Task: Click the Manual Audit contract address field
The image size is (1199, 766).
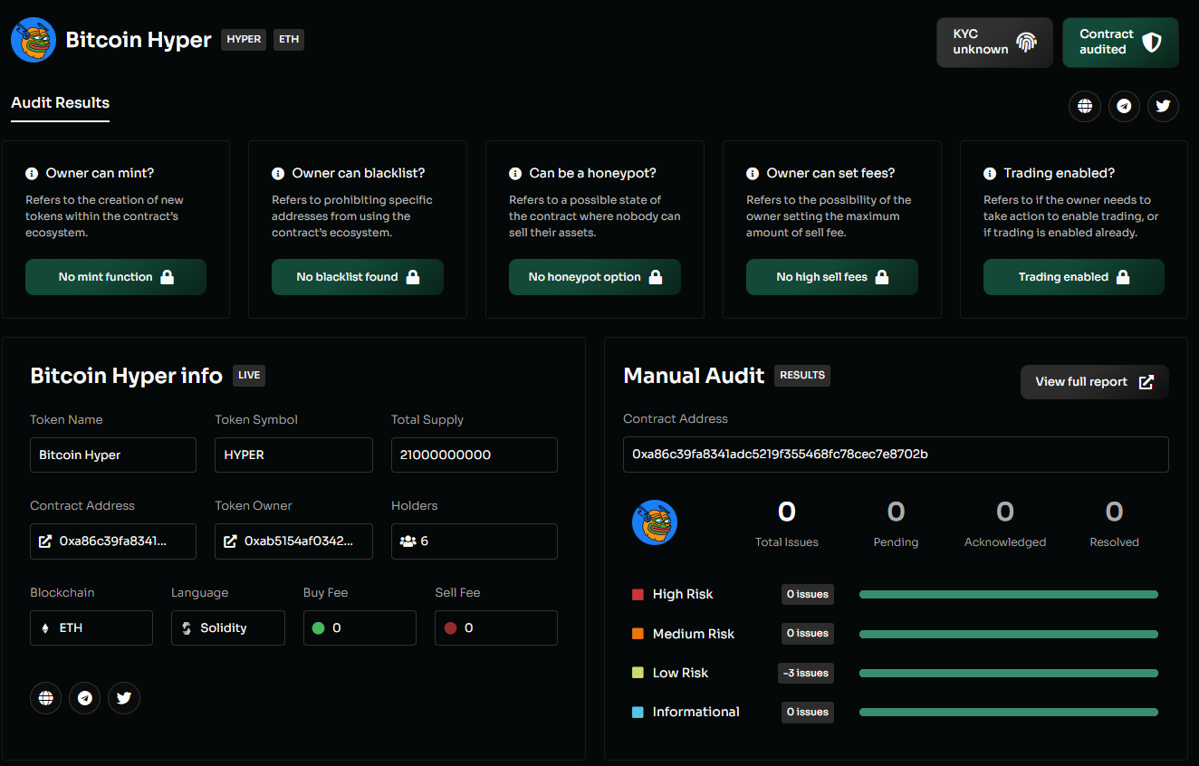Action: (x=895, y=455)
